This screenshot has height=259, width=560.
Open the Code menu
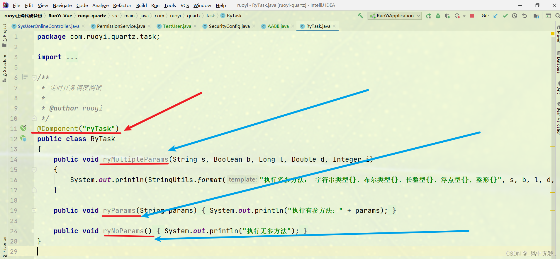click(x=82, y=5)
